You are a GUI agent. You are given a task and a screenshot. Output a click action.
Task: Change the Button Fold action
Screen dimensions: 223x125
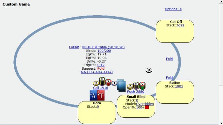[169, 78]
